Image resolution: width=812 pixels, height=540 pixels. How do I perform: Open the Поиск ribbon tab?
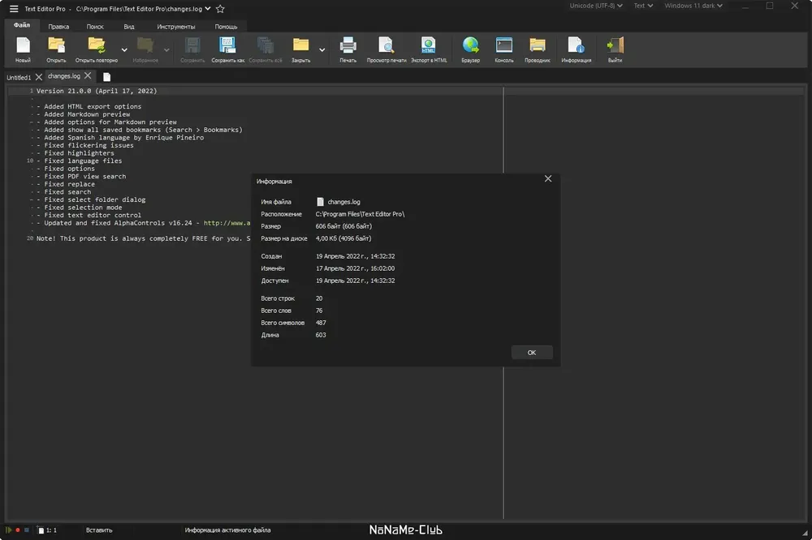tap(95, 27)
